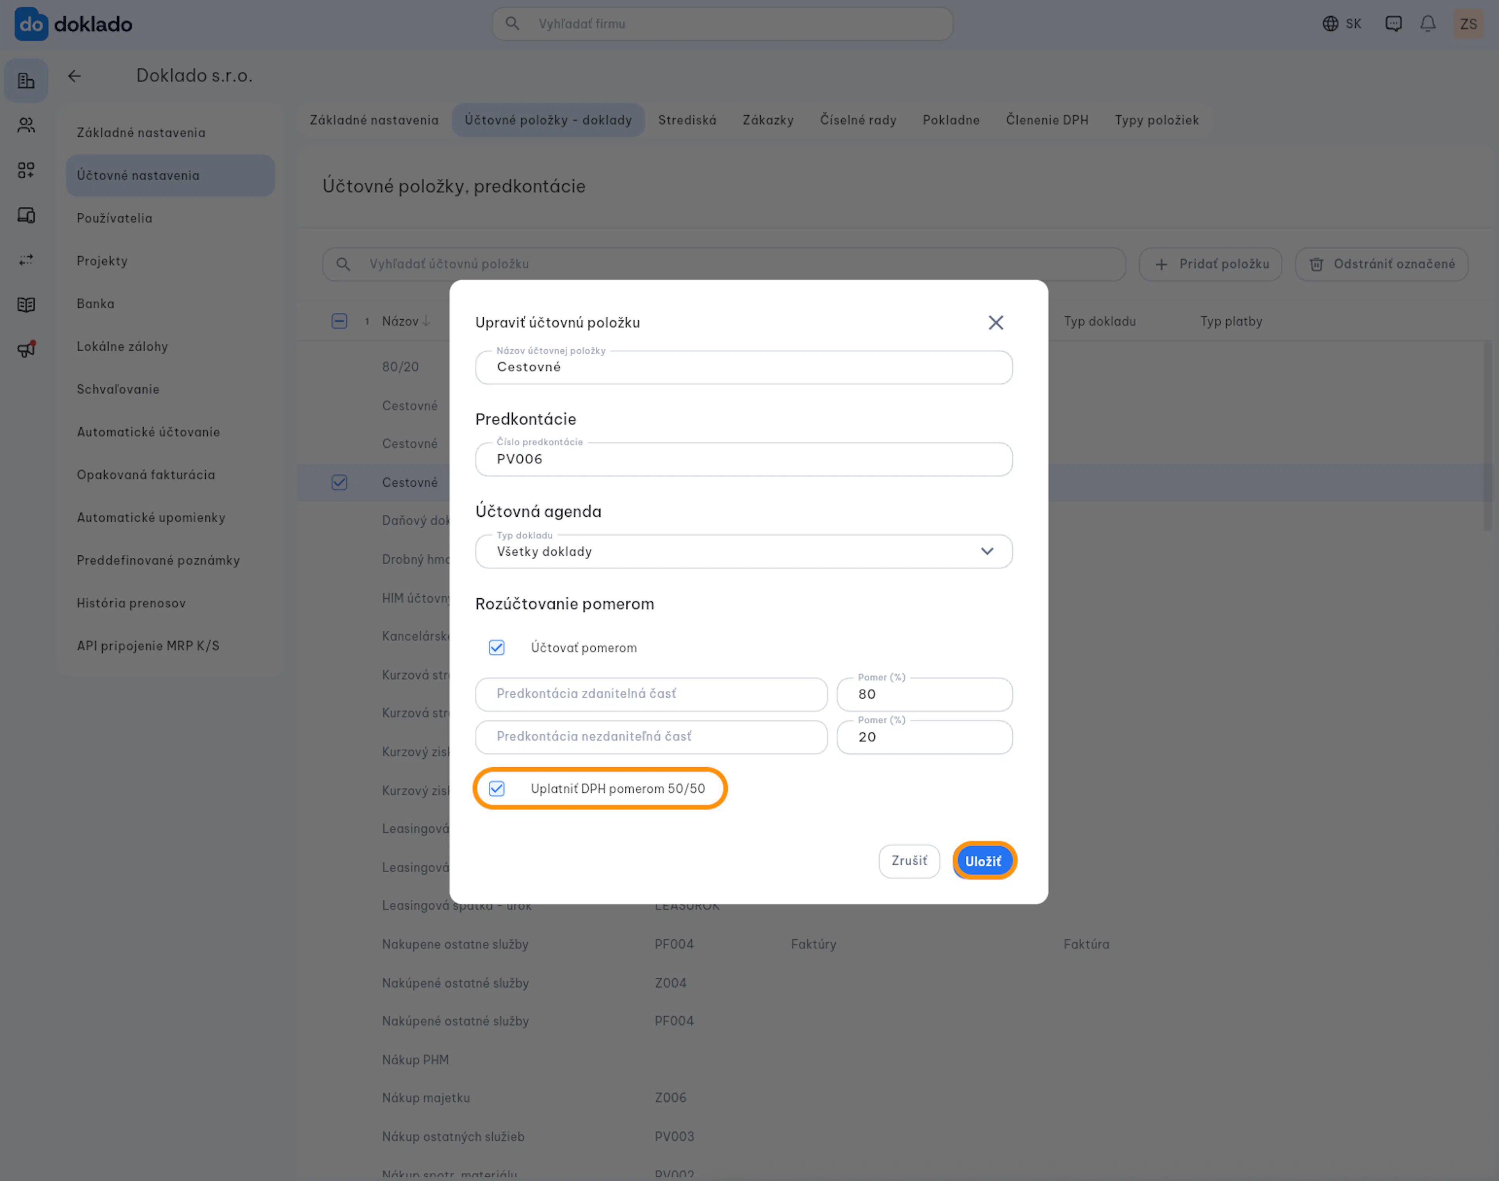Open the megaphone announcements icon in sidebar

26,349
